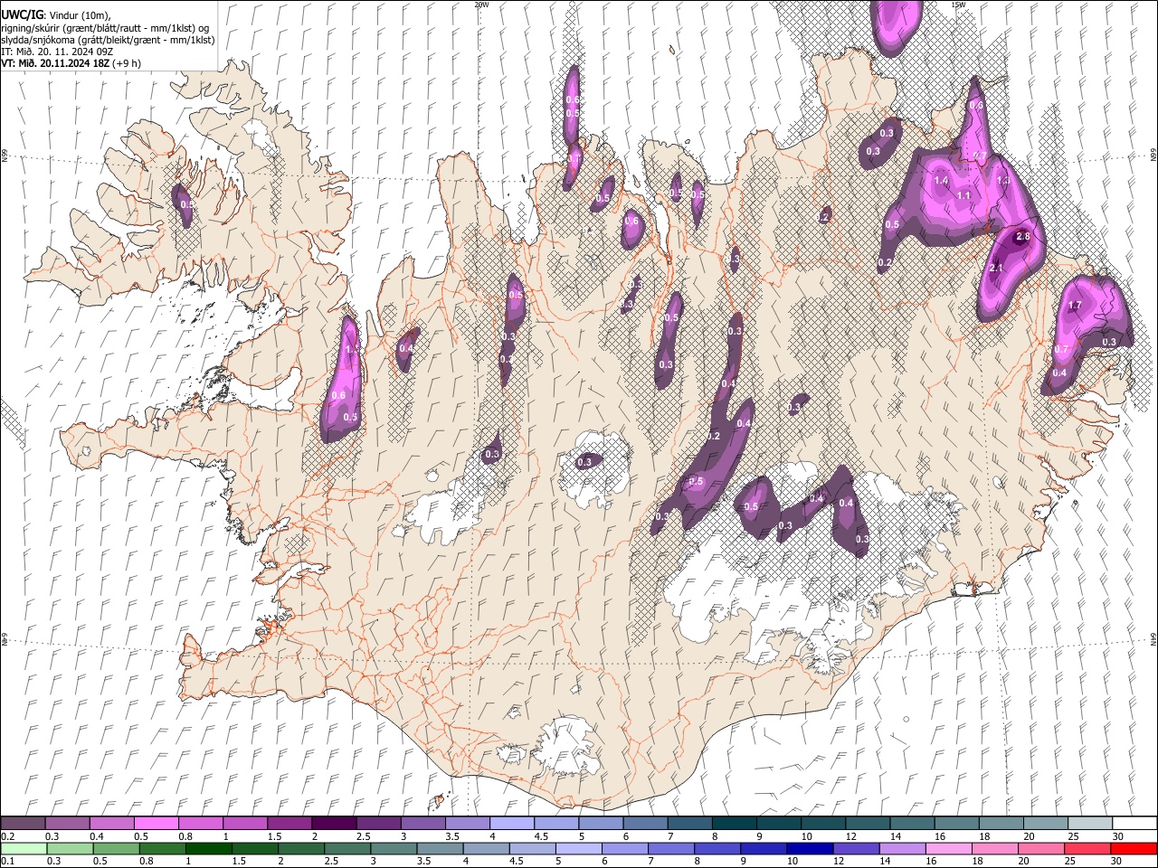Pick upper legend swatch between 1 and 1.5
This screenshot has width=1158, height=868.
(x=244, y=824)
